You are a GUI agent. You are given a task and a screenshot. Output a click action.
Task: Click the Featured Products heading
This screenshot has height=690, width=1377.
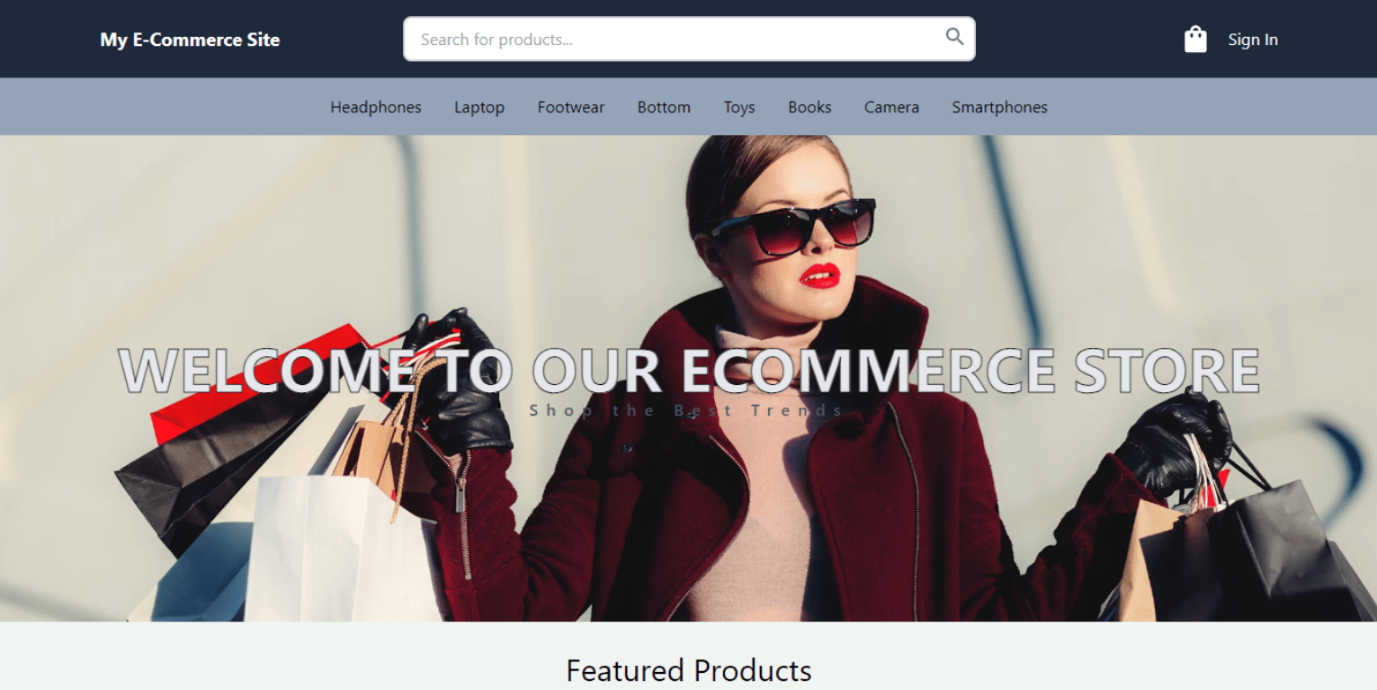click(x=689, y=670)
